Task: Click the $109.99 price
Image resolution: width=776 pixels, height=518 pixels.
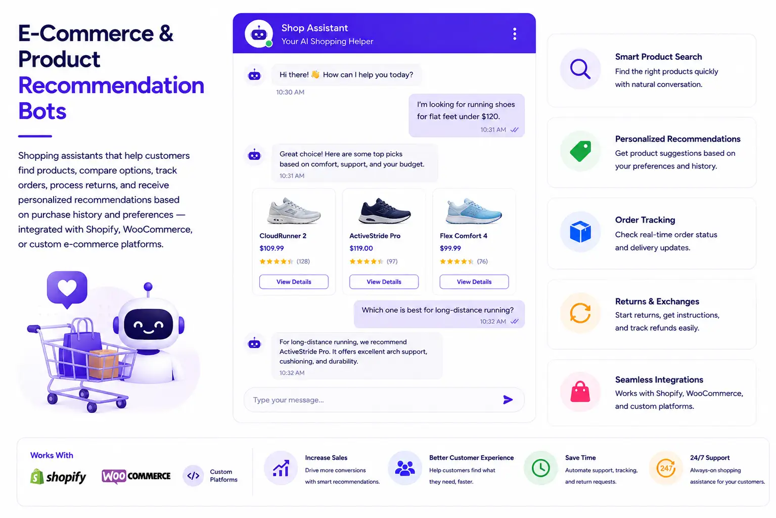Action: [x=271, y=248]
